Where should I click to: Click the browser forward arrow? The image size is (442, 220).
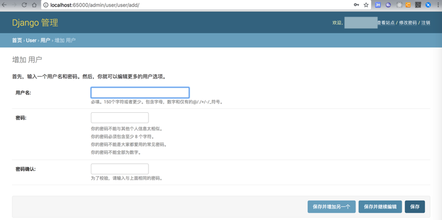pos(14,5)
